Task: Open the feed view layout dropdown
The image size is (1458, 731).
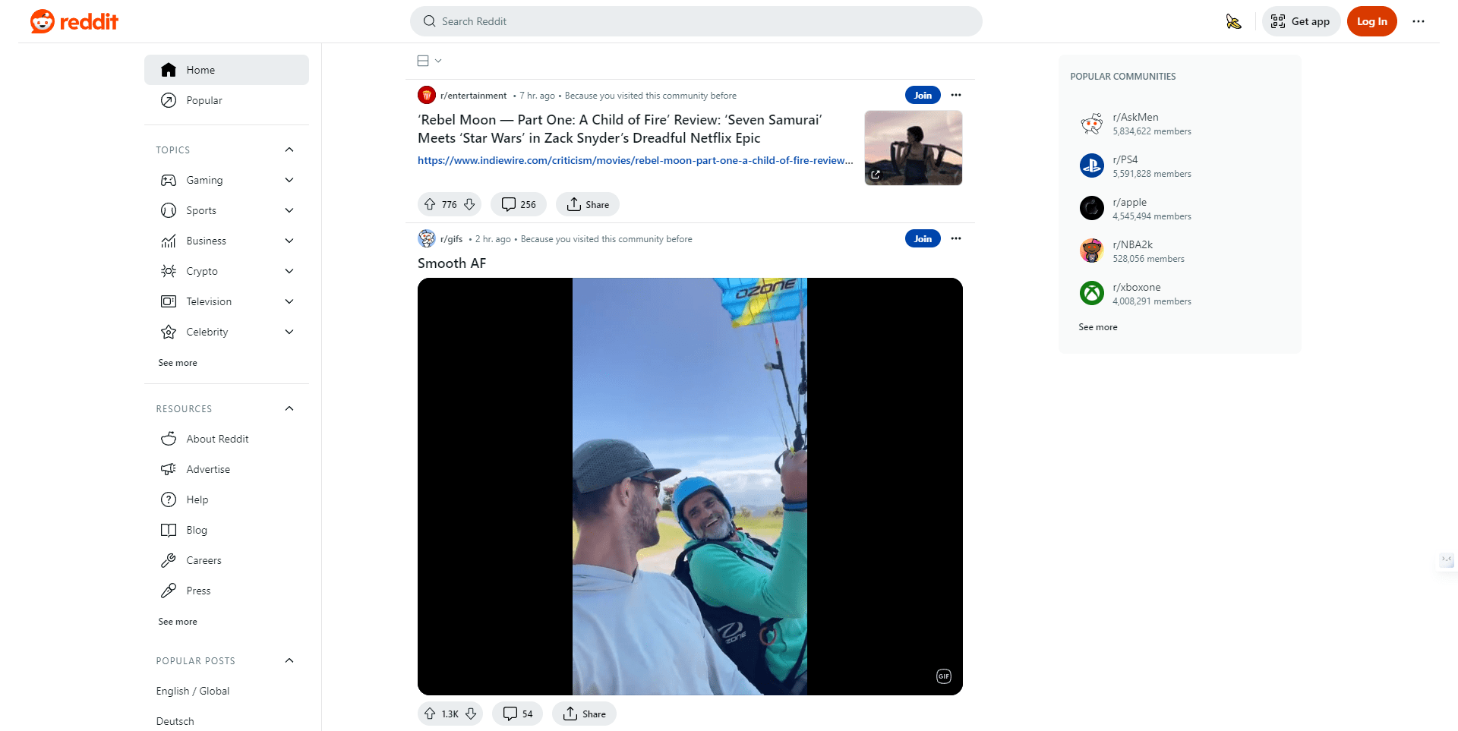Action: pyautogui.click(x=429, y=61)
